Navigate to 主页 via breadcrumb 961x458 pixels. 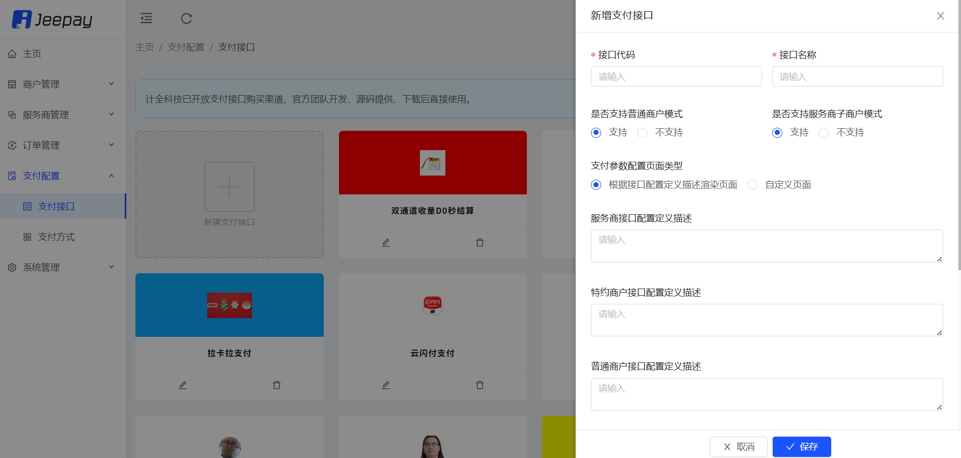145,47
